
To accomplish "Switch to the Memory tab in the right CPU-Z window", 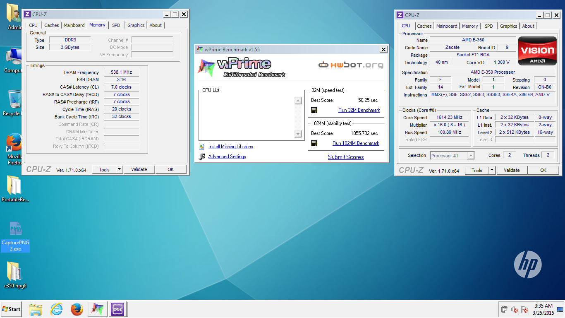I will 470,26.
